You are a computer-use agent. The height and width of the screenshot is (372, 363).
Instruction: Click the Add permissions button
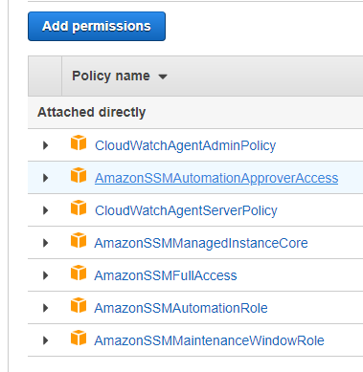97,27
